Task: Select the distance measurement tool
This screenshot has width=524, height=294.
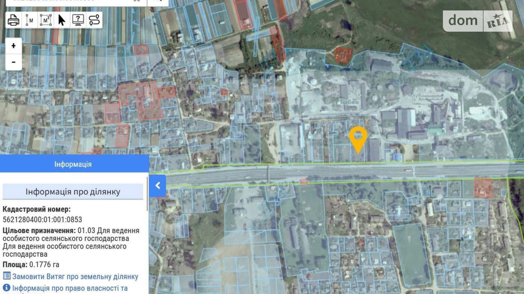Action: point(29,20)
